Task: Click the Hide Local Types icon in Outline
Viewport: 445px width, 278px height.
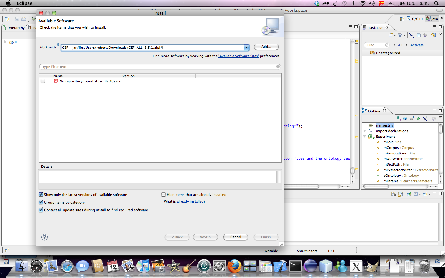Action: pyautogui.click(x=426, y=119)
